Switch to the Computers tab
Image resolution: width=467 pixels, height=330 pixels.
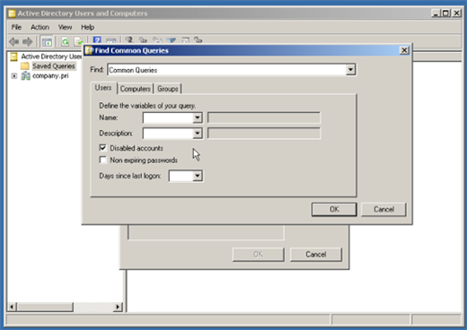pos(136,89)
